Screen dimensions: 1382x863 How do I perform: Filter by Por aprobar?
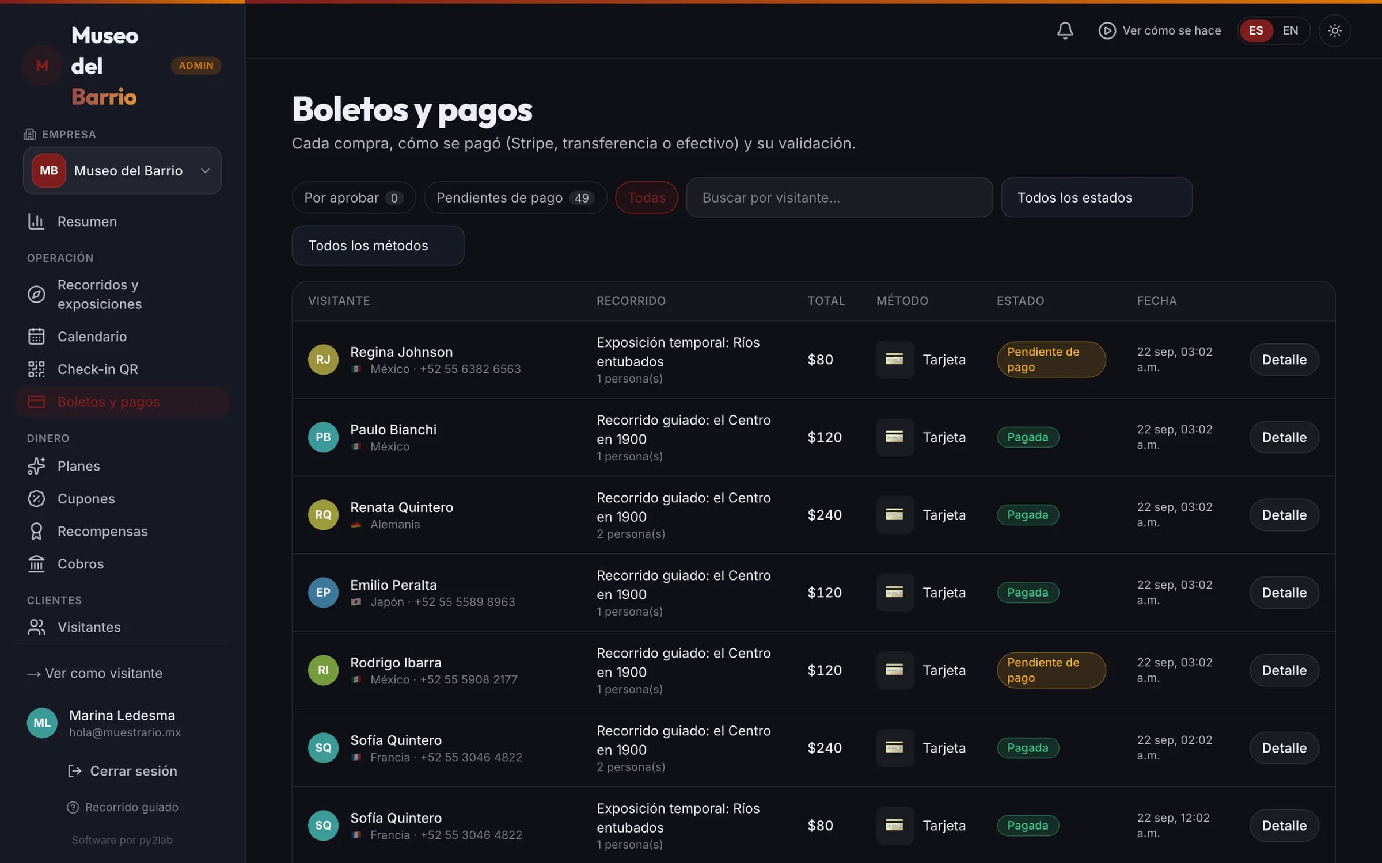(x=354, y=198)
